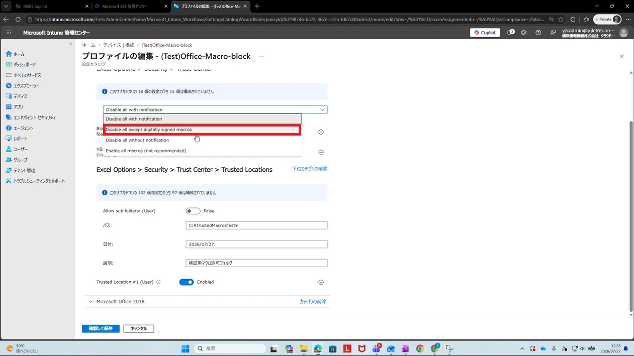Switch to the Microsoft 365 管理センター tab
This screenshot has width=634, height=356.
pyautogui.click(x=131, y=7)
